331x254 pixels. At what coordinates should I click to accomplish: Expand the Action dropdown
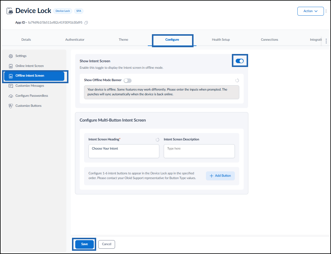[310, 11]
